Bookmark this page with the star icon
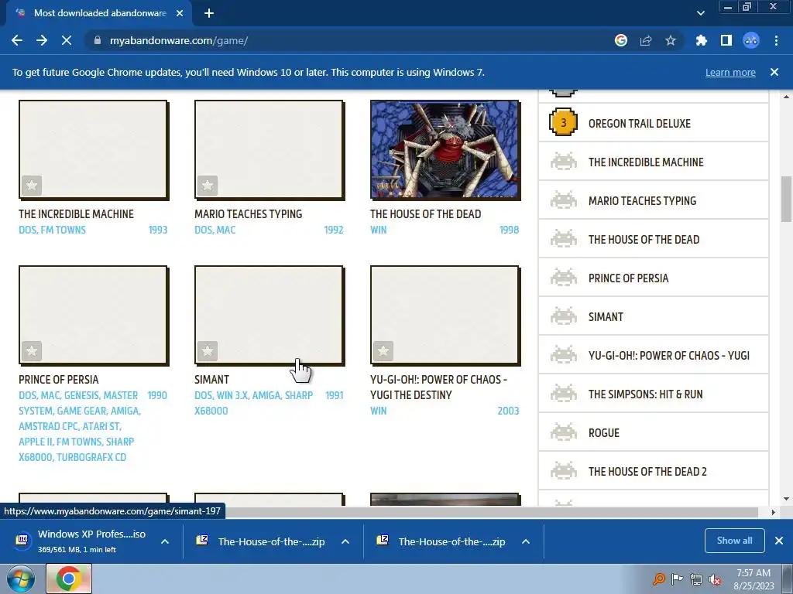Viewport: 793px width, 594px height. pyautogui.click(x=671, y=40)
